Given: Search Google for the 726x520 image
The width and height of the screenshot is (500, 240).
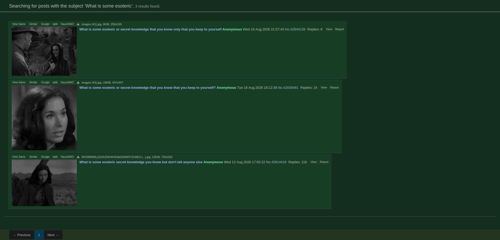Looking at the screenshot, I should pos(45,157).
